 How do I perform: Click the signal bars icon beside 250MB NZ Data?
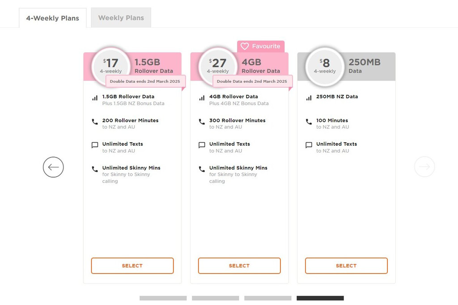click(309, 98)
